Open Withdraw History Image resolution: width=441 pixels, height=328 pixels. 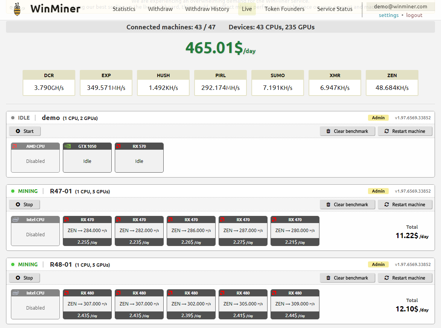coord(207,9)
